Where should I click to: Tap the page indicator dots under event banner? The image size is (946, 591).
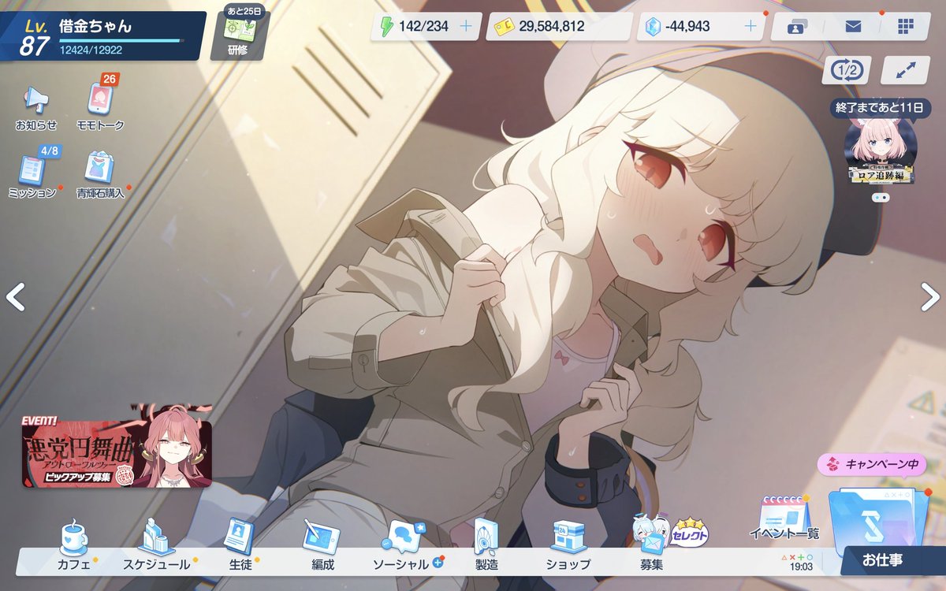coord(881,198)
